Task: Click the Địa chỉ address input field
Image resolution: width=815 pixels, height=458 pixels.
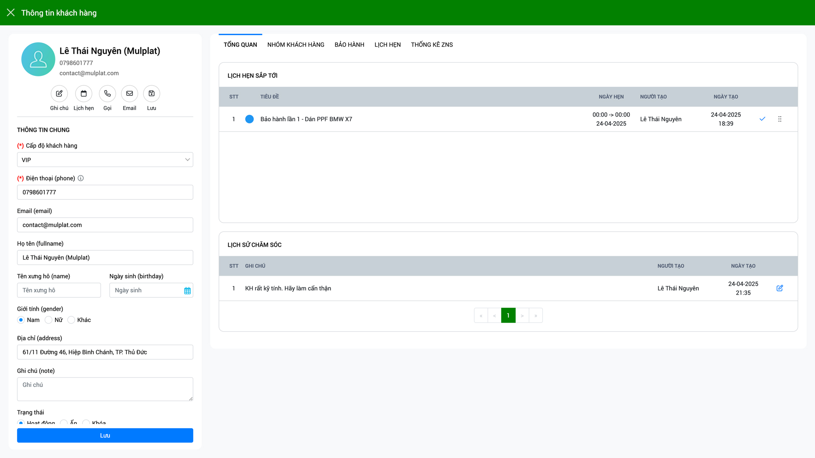Action: coord(105,352)
